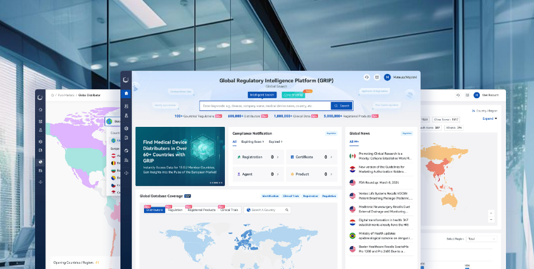Switch to the Expired tab
The width and height of the screenshot is (534, 269).
tap(275, 142)
